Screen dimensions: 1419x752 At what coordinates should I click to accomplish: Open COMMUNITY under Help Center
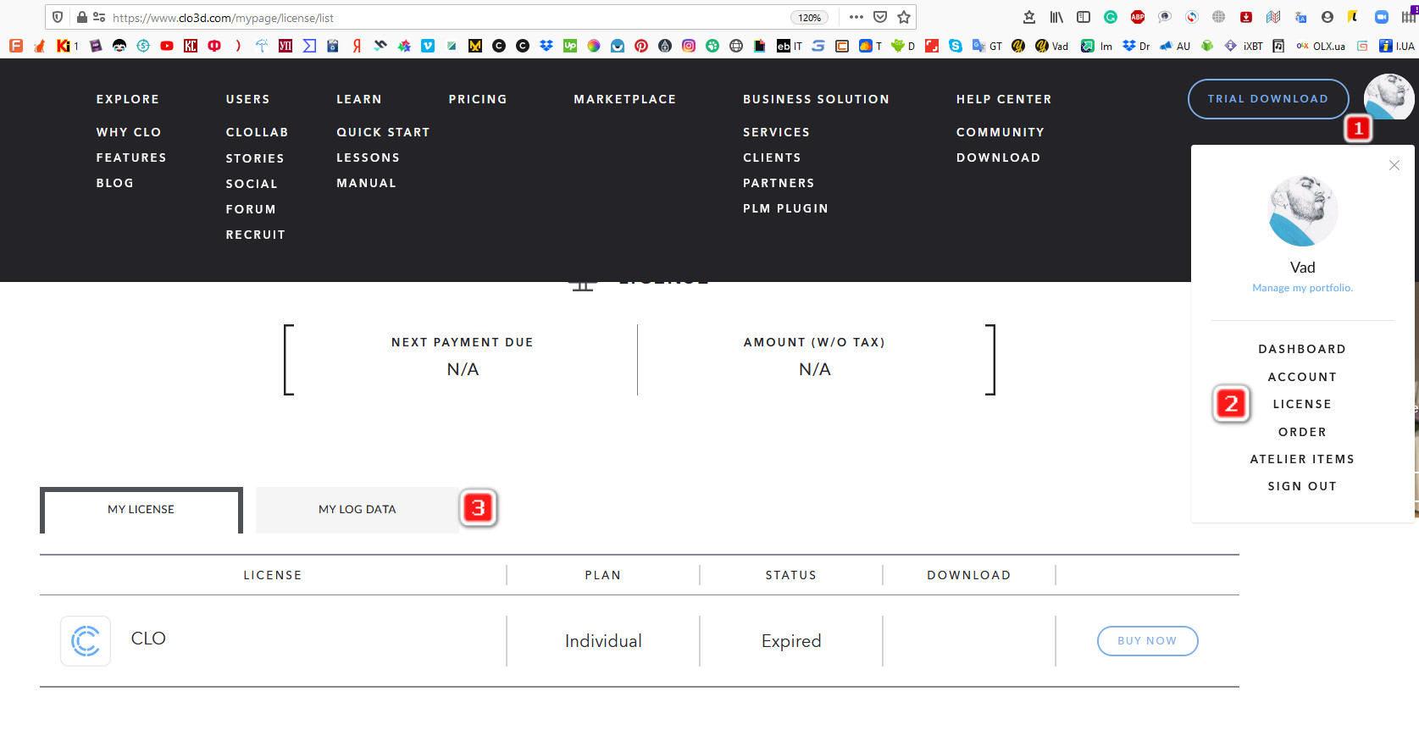coord(1001,132)
